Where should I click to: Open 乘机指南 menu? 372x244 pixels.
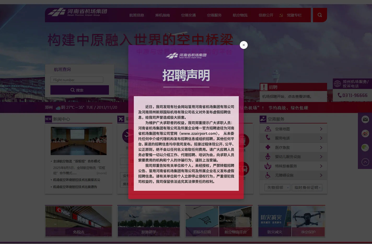(162, 15)
